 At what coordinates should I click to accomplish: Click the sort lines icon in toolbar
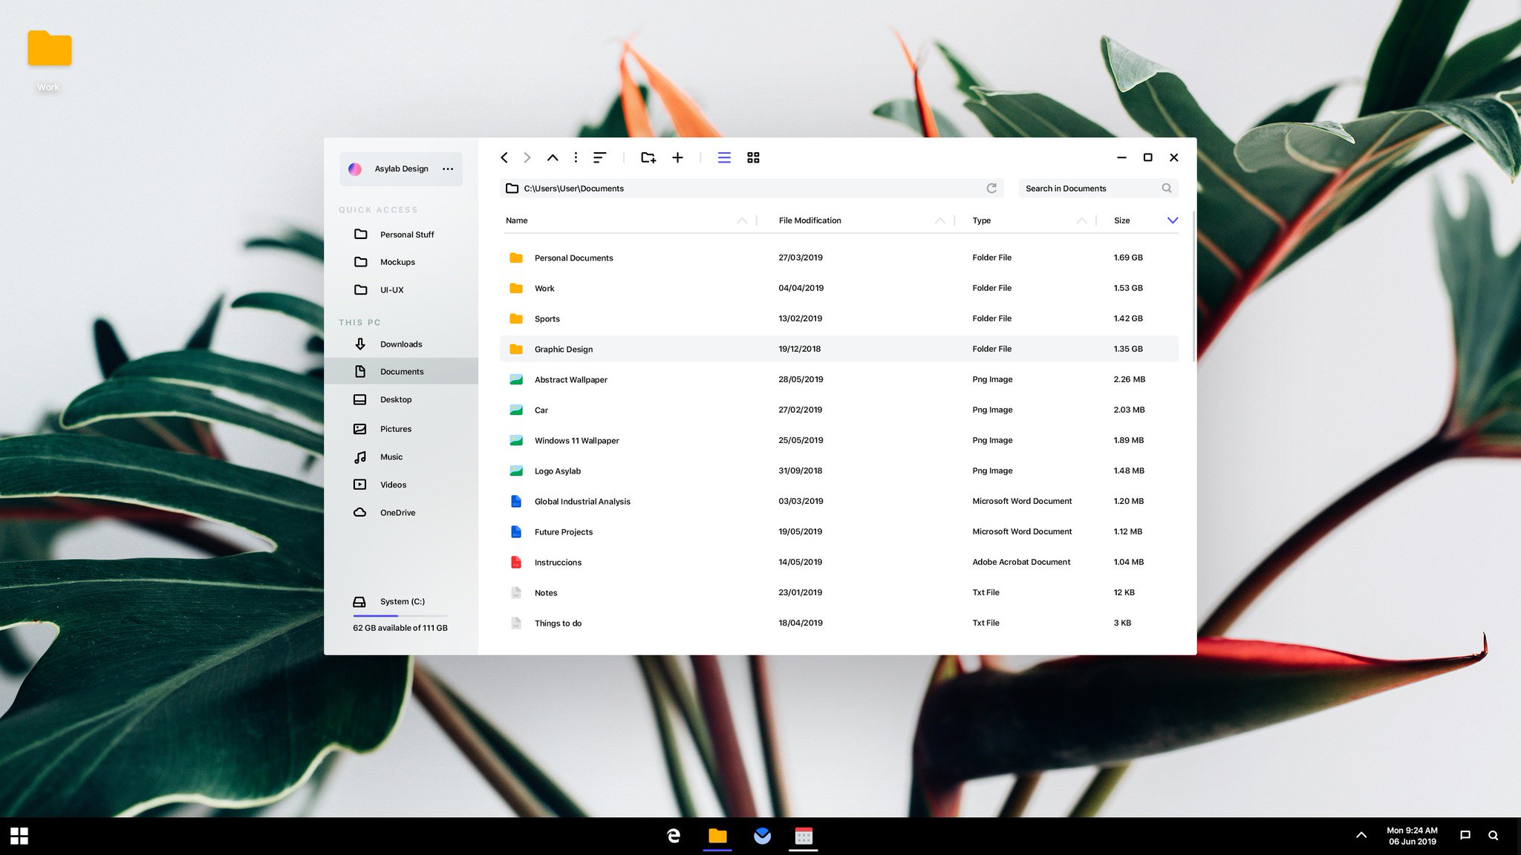(599, 157)
